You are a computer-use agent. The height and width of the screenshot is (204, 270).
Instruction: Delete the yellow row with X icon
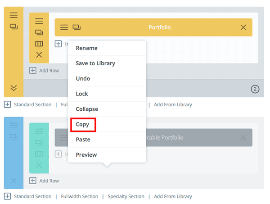click(x=39, y=55)
